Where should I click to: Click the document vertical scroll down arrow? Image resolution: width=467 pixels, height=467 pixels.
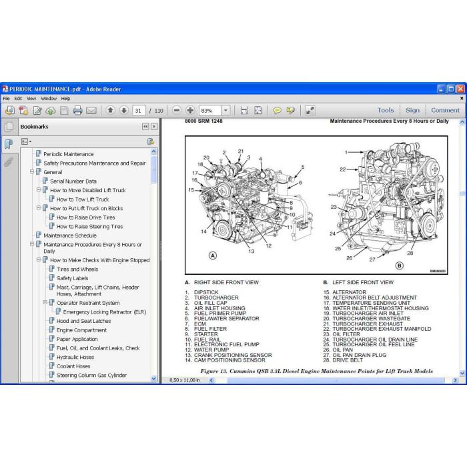pyautogui.click(x=462, y=373)
